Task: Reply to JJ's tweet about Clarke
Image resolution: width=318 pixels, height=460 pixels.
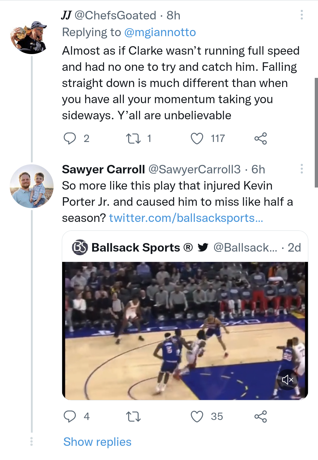Action: pyautogui.click(x=70, y=138)
